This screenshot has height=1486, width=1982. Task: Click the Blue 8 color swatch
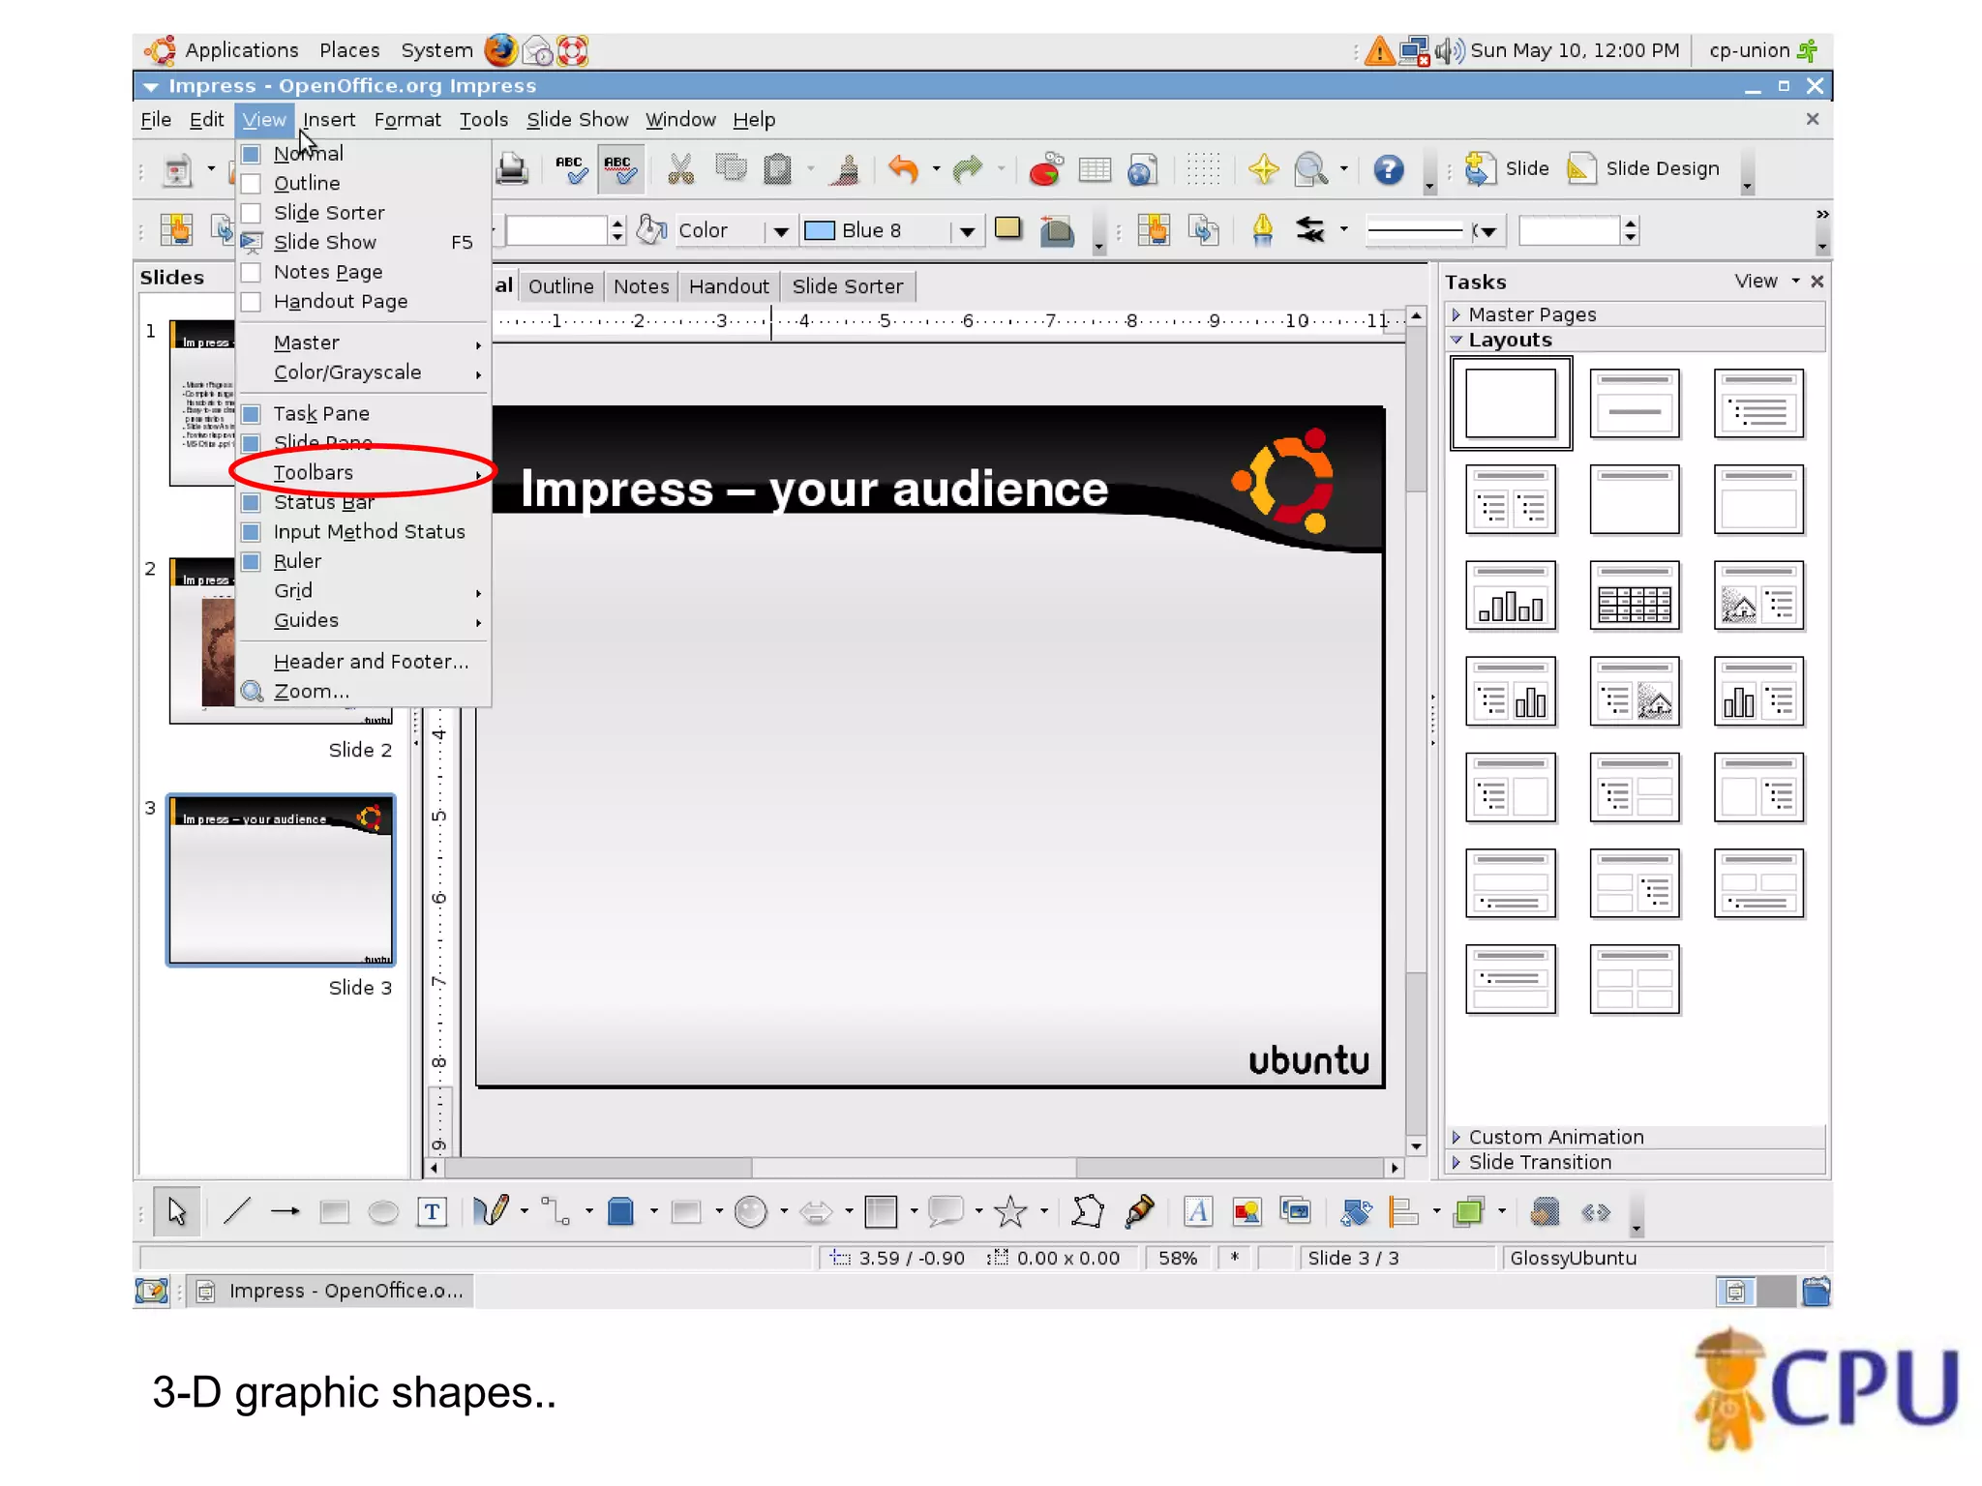click(820, 231)
